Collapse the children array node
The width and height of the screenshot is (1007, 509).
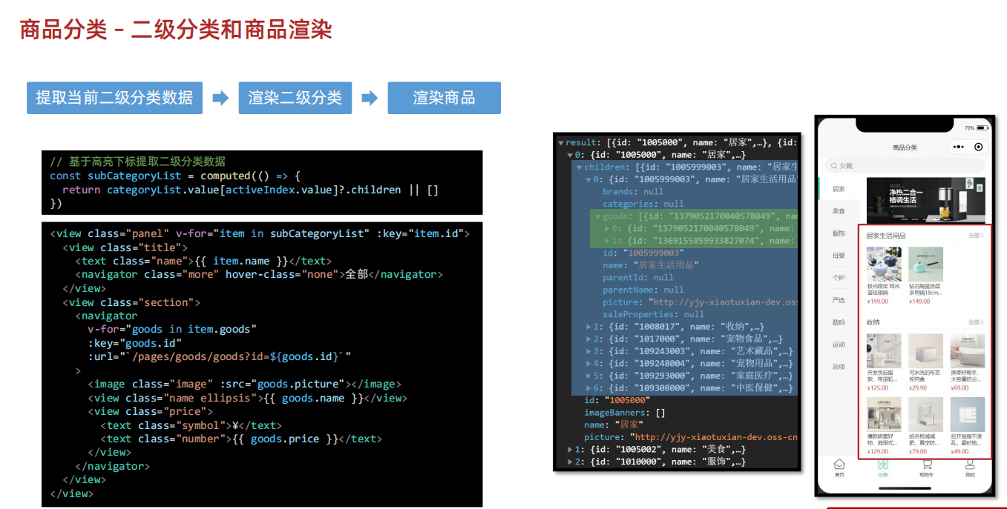(x=580, y=167)
